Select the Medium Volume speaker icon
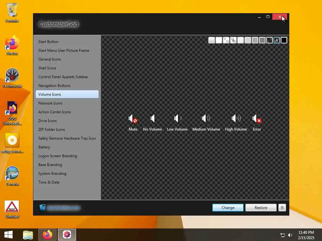Screen dimensions: 322x241 pyautogui.click(x=206, y=118)
